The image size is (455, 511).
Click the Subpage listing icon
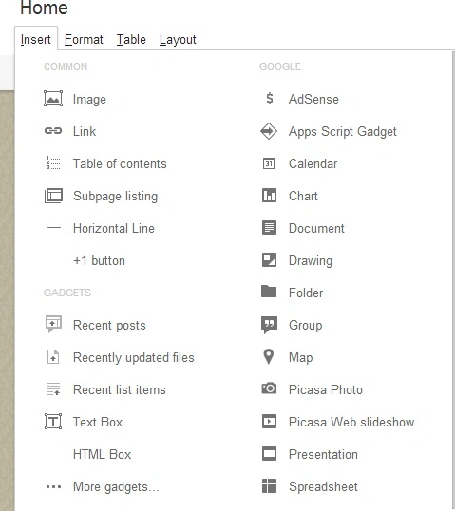53,196
